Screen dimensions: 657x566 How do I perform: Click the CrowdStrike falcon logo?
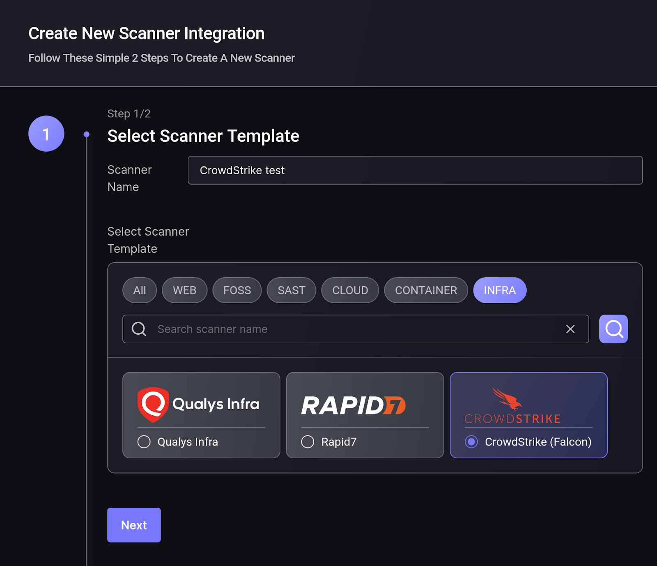click(x=512, y=406)
